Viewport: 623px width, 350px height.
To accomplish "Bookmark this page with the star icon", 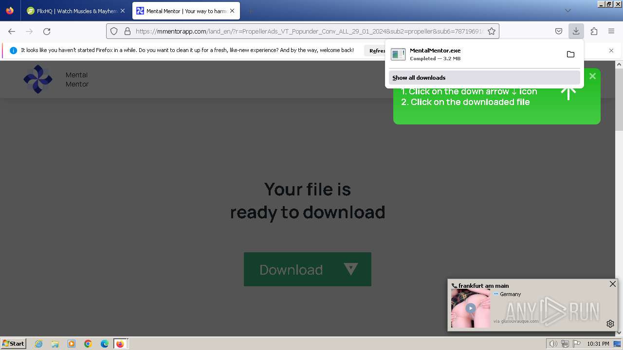I will [492, 31].
